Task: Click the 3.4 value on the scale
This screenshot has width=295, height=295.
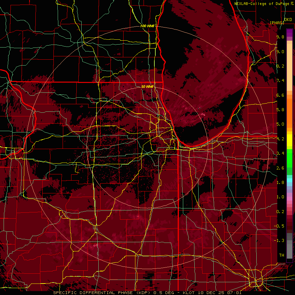Action: (x=280, y=153)
